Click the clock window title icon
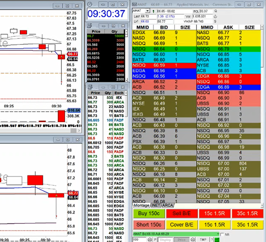 [x=90, y=3]
